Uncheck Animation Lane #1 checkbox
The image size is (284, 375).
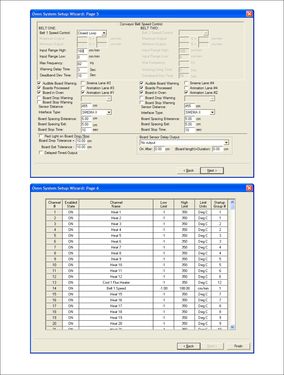[x=83, y=93]
